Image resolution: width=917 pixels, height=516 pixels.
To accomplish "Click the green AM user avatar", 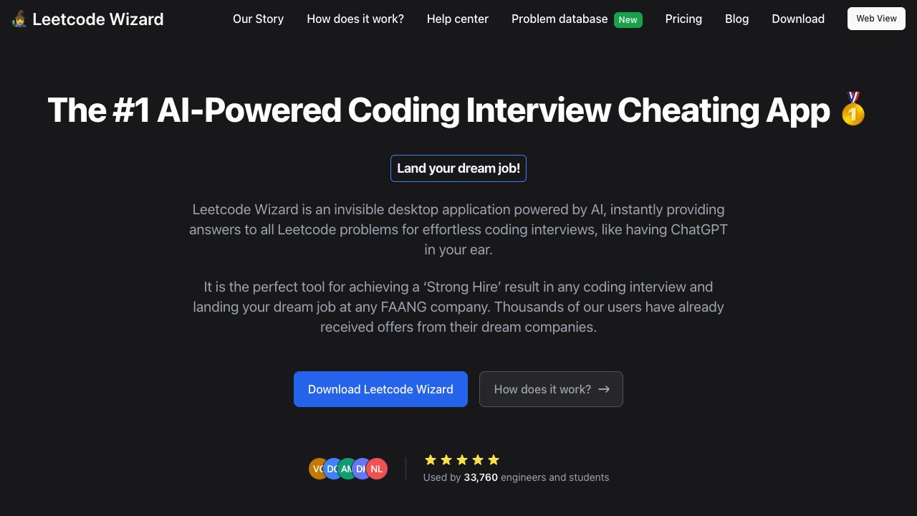I will click(347, 469).
